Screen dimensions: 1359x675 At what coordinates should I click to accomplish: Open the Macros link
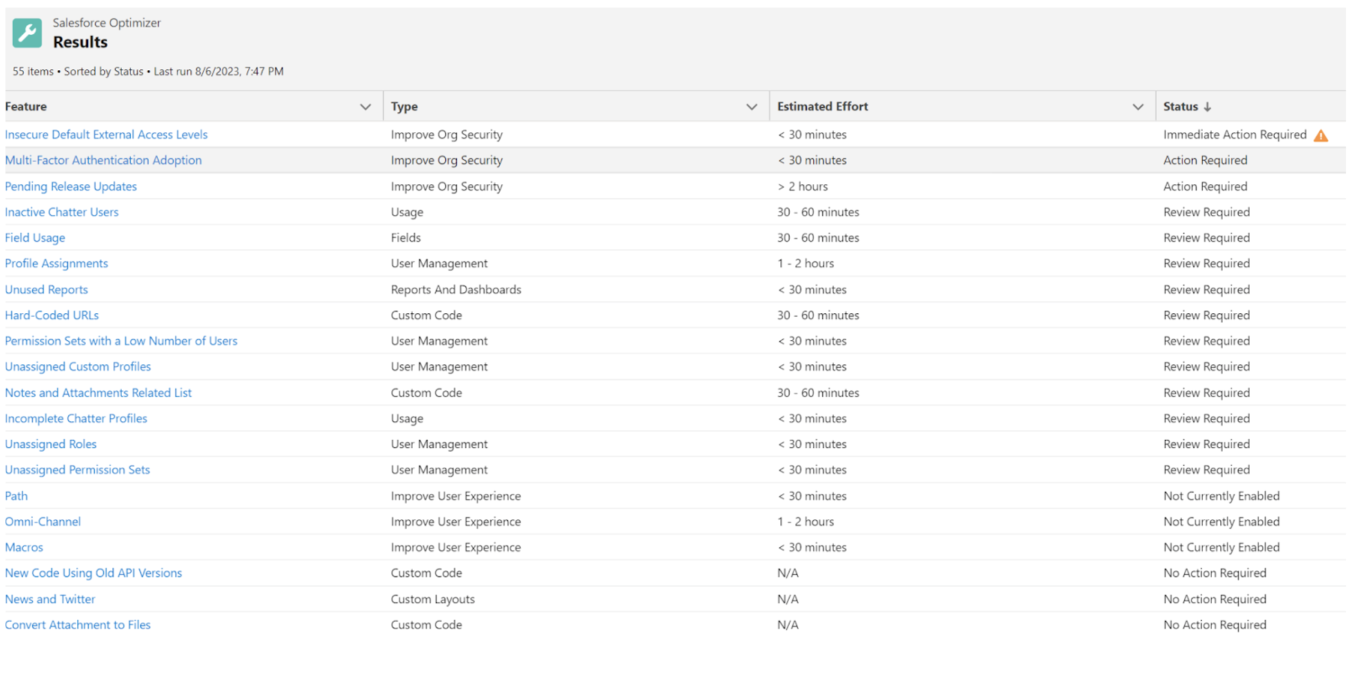point(24,547)
